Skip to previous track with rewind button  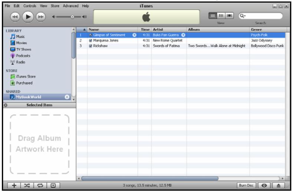tap(15, 17)
